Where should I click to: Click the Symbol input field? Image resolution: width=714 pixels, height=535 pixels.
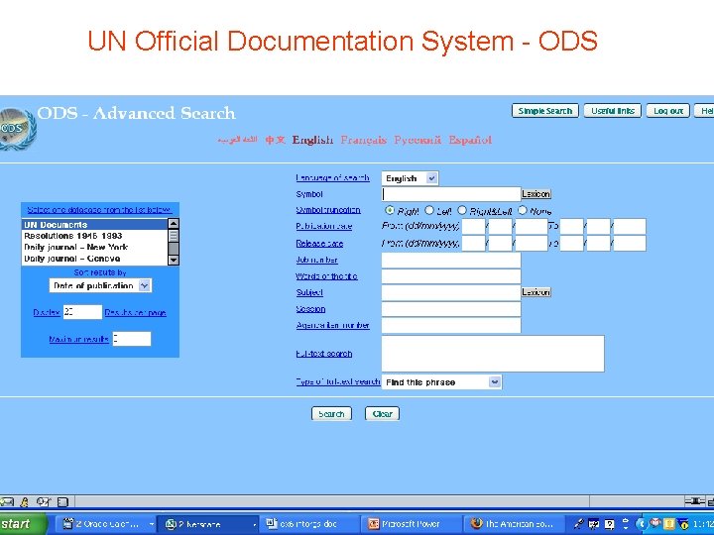coord(451,194)
